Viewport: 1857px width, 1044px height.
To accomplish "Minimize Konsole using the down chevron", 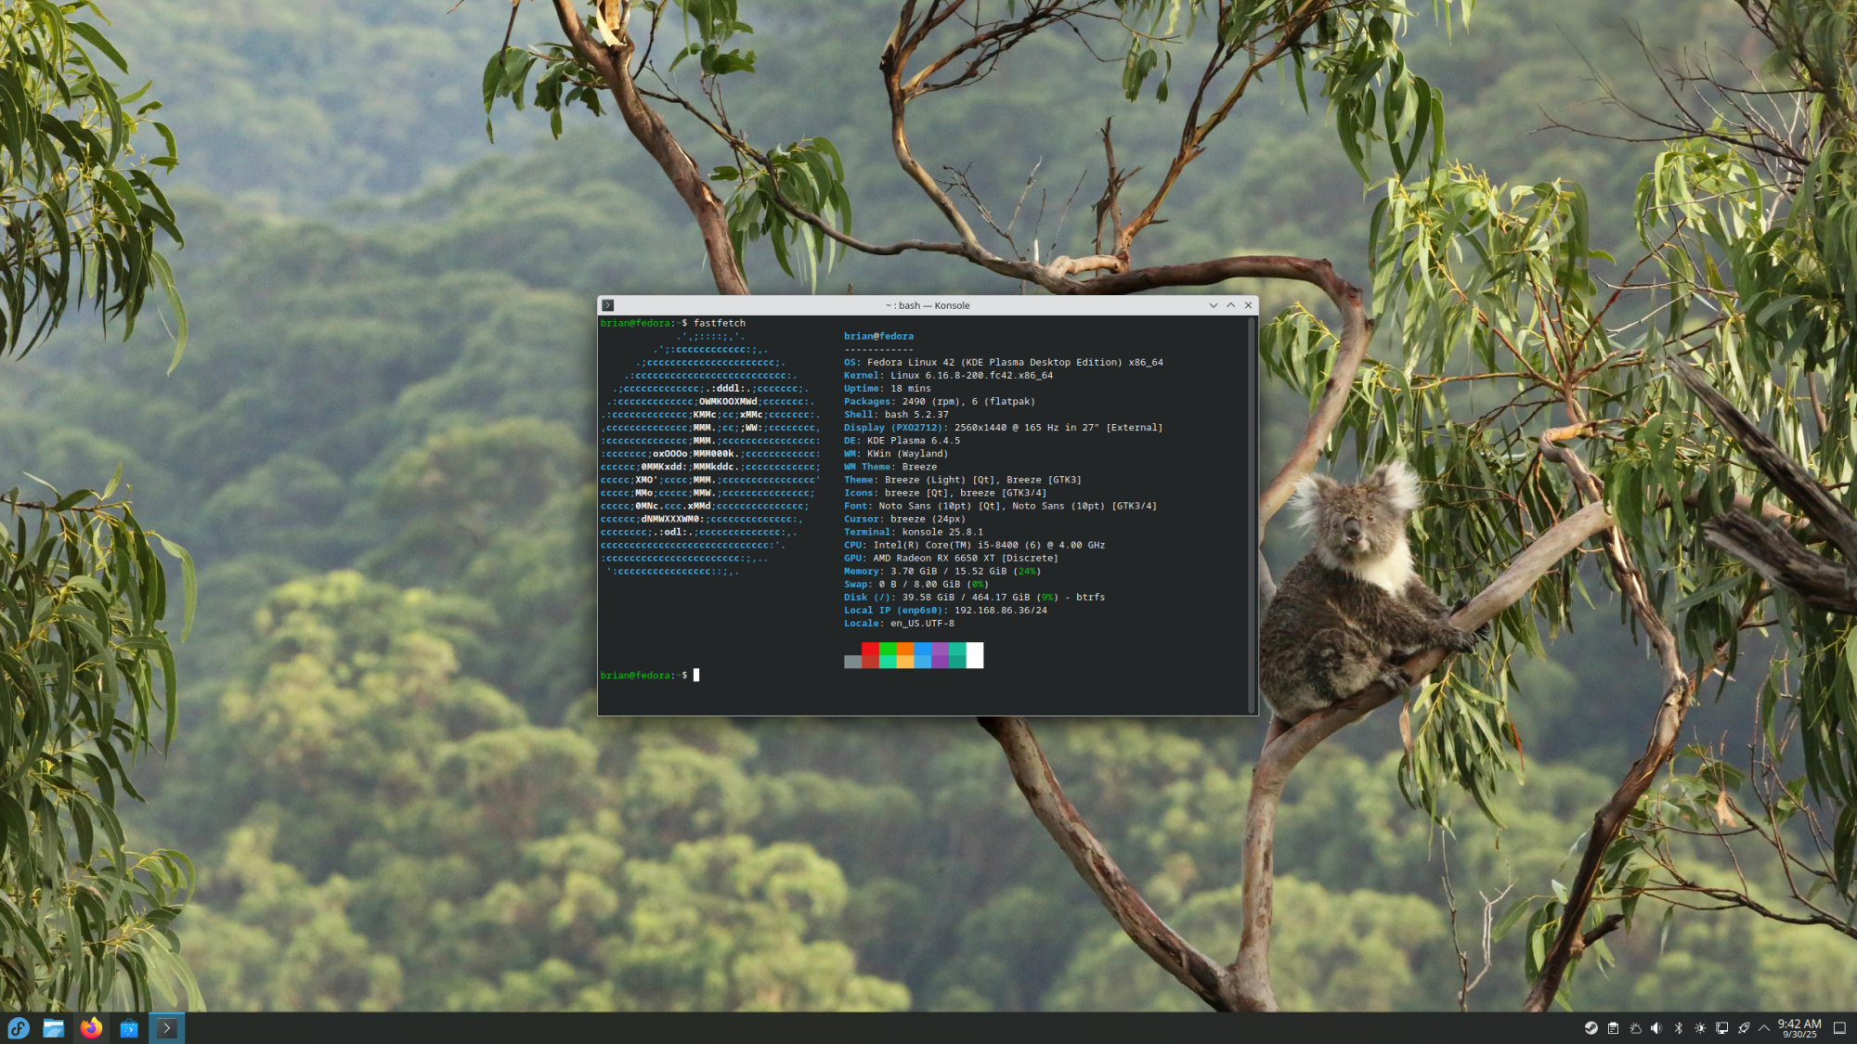I will [1213, 305].
